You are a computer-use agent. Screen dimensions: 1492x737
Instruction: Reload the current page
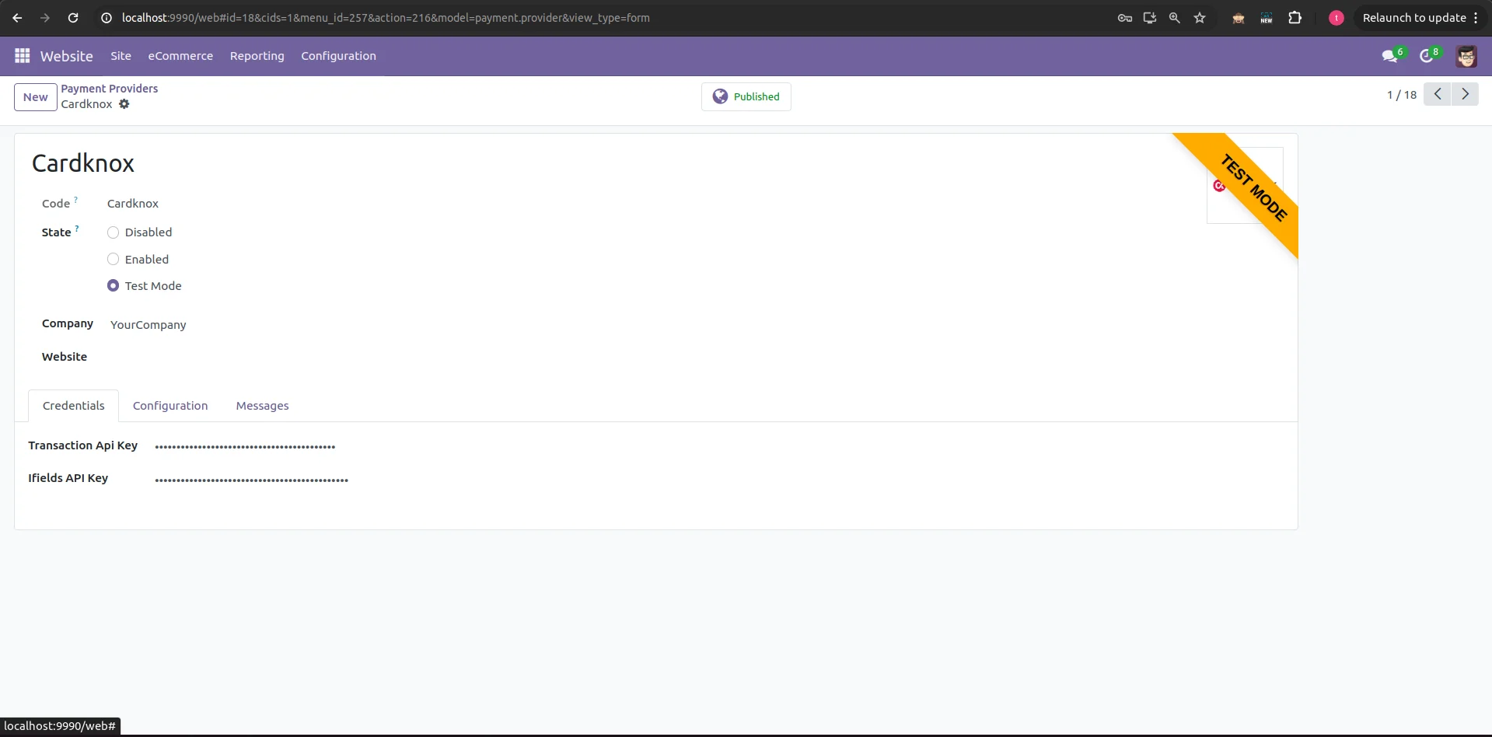coord(73,18)
